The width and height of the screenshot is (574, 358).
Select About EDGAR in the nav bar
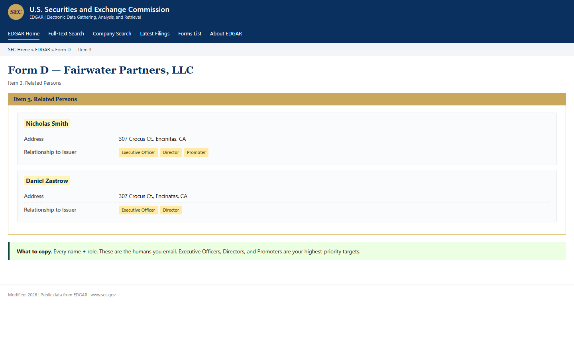[x=226, y=34]
